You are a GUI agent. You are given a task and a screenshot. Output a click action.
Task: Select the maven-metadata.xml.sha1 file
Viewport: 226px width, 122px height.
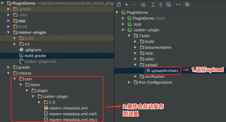73,120
